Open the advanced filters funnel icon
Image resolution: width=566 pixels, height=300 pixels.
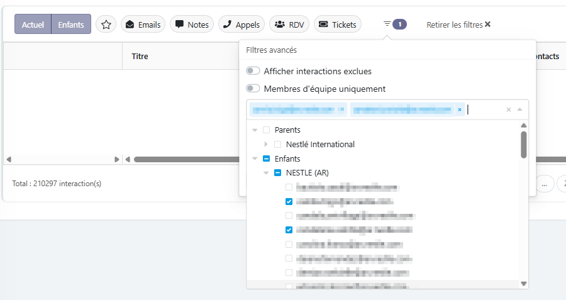click(x=387, y=25)
